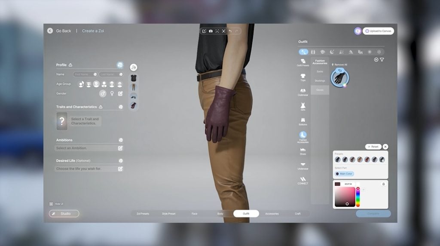Select Stockings in Fashion Accessories list
This screenshot has height=246, width=440.
coord(320,81)
